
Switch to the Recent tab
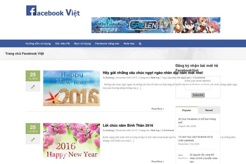point(209,110)
